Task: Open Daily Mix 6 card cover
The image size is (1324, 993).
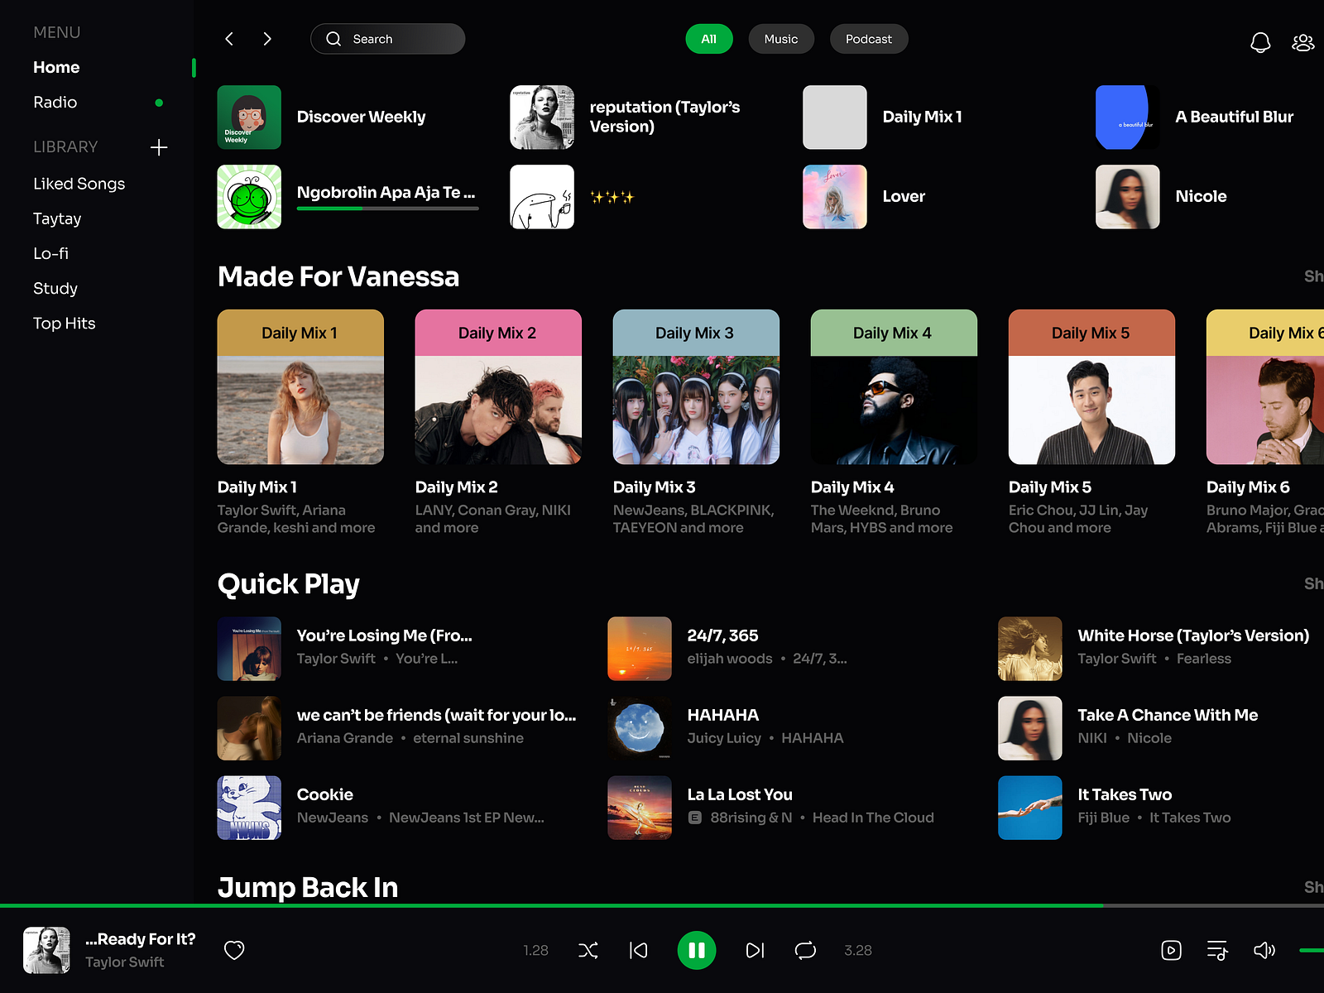Action: pos(1265,386)
